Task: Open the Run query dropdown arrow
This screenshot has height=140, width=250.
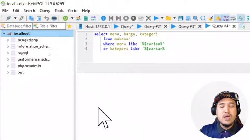Action: pos(162,18)
